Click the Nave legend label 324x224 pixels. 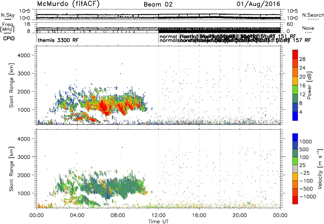[x=308, y=28]
